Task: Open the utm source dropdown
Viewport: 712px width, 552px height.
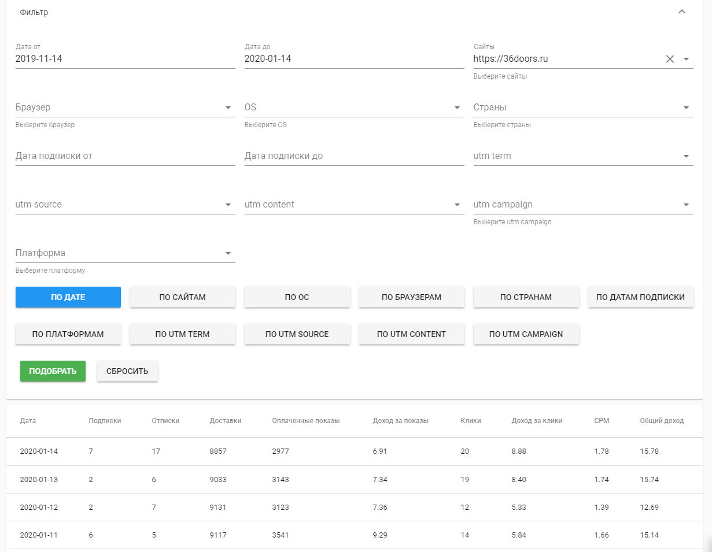Action: (228, 205)
